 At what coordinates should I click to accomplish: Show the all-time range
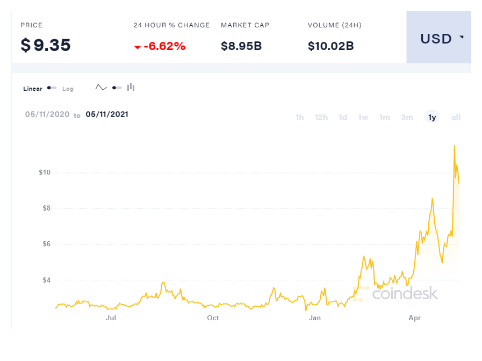(x=456, y=117)
